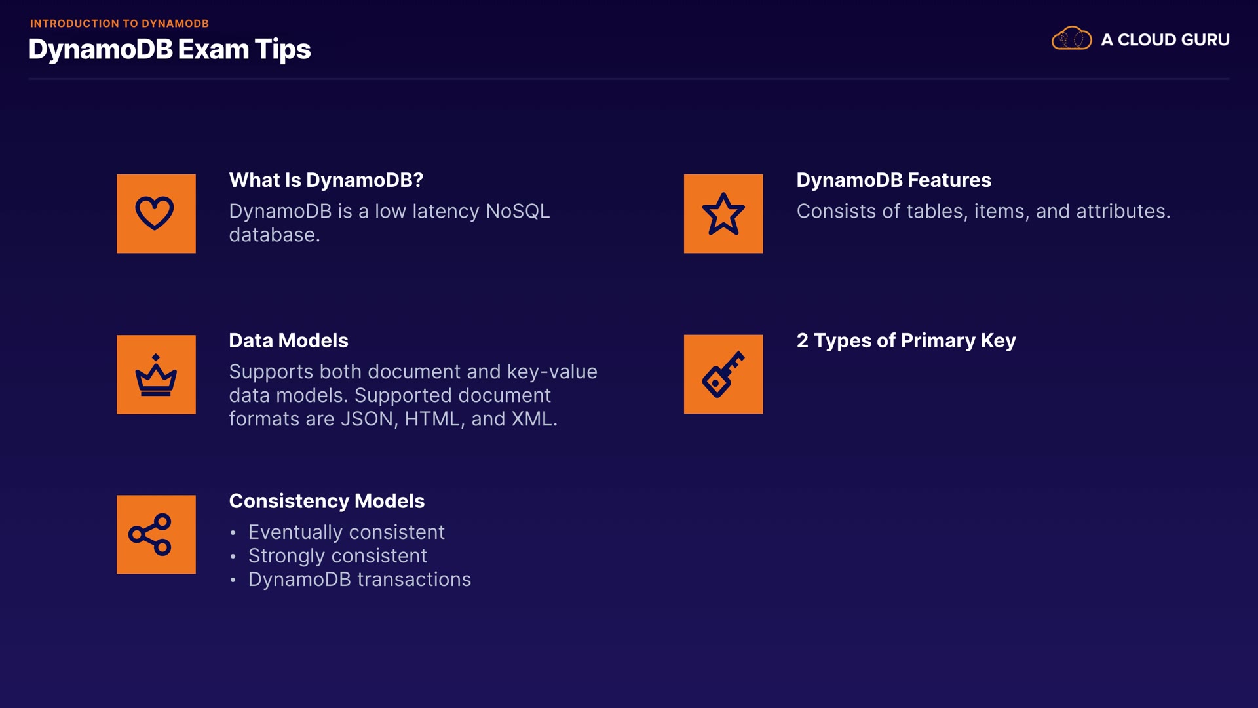Click the "Data Models" heading
The width and height of the screenshot is (1258, 708).
click(x=288, y=340)
